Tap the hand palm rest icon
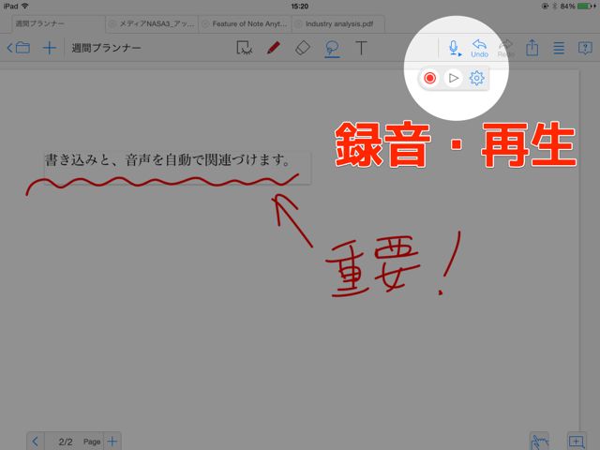Viewport: 600px width, 450px height. tap(540, 442)
